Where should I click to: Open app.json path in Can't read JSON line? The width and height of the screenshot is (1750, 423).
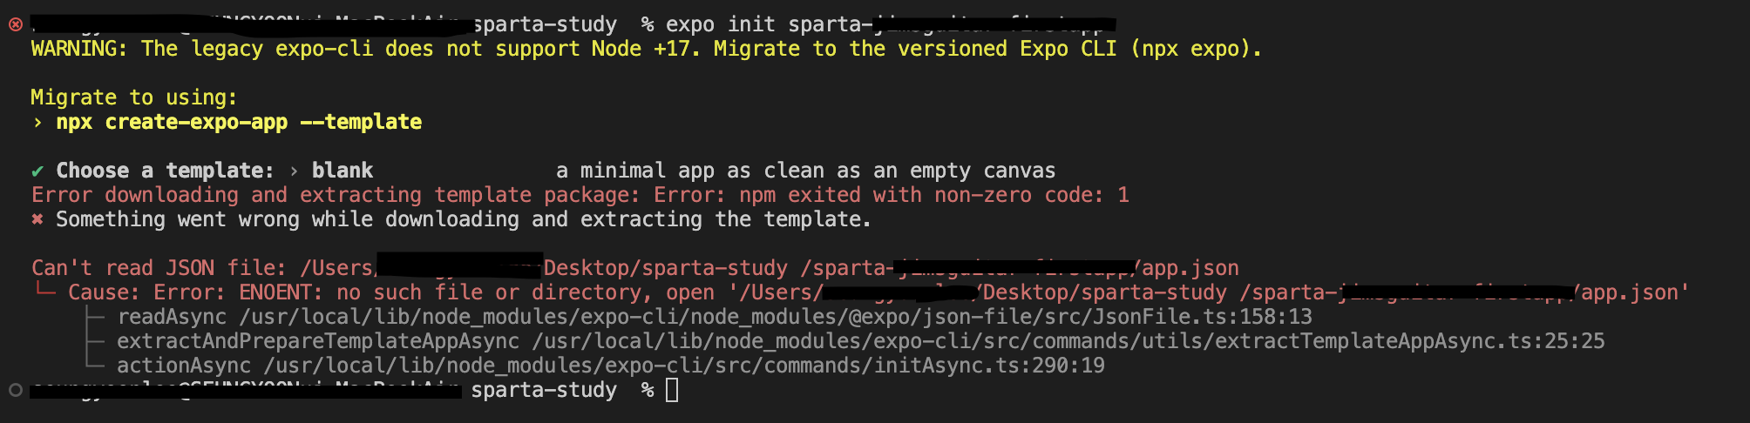click(1190, 268)
